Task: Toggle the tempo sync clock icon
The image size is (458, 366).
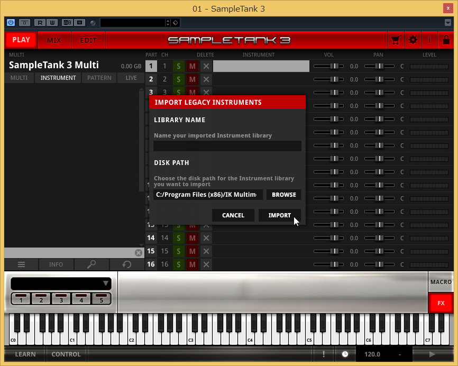Action: click(345, 354)
